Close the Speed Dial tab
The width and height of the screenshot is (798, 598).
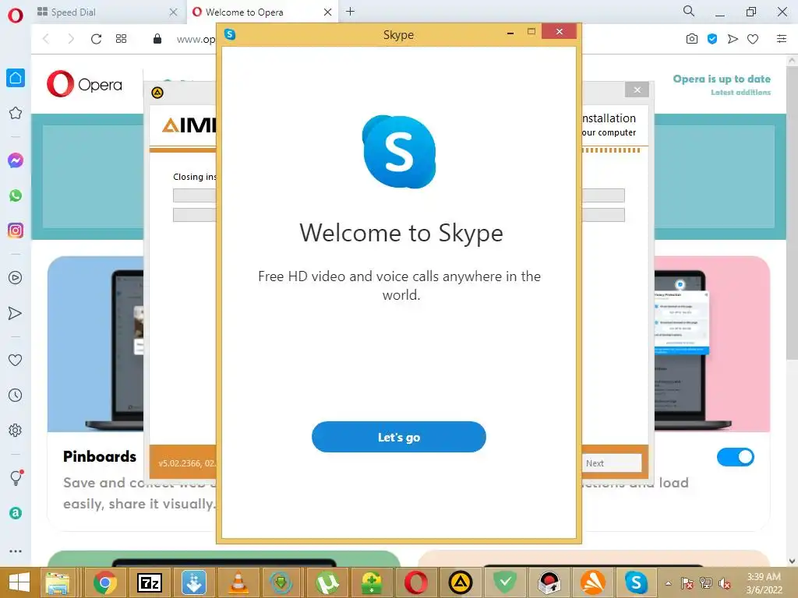coord(173,12)
